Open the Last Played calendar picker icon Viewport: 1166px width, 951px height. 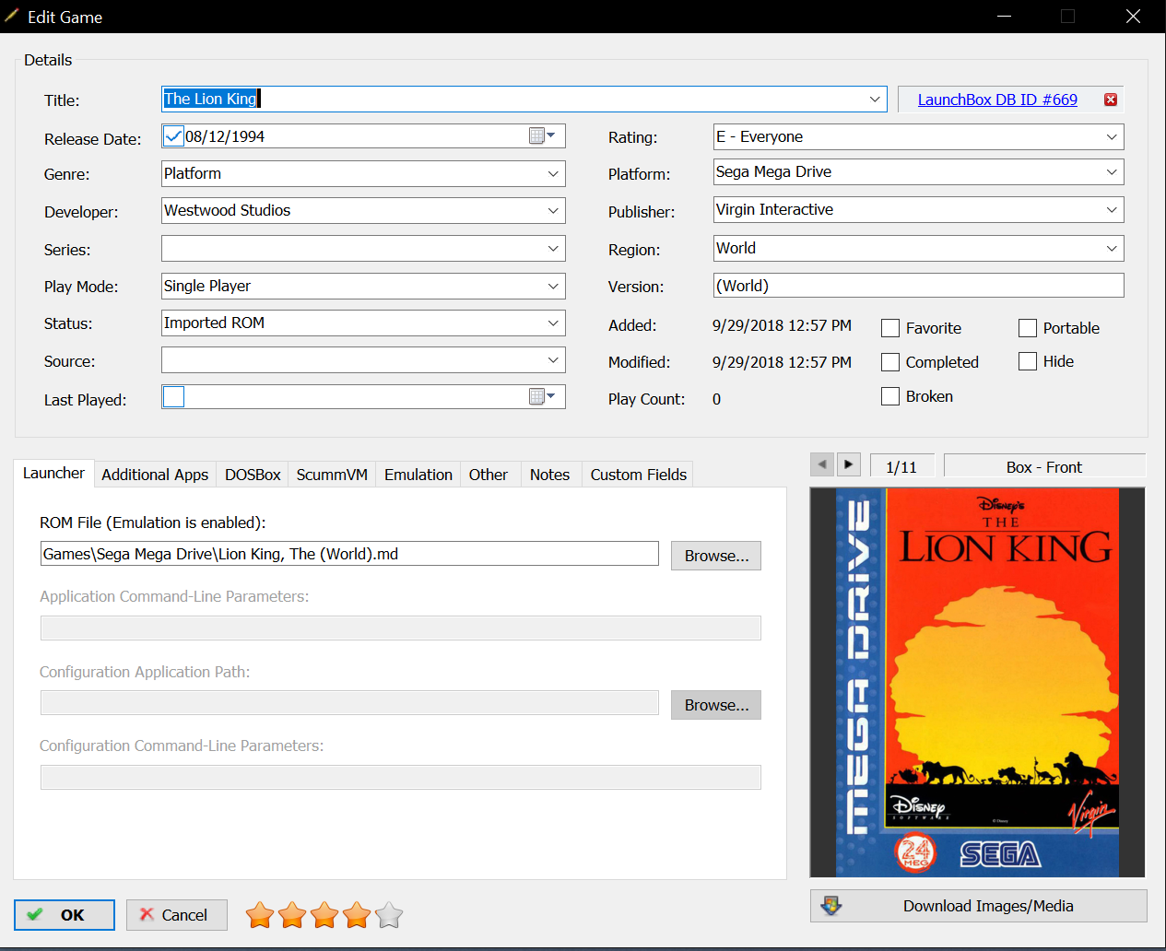point(542,396)
